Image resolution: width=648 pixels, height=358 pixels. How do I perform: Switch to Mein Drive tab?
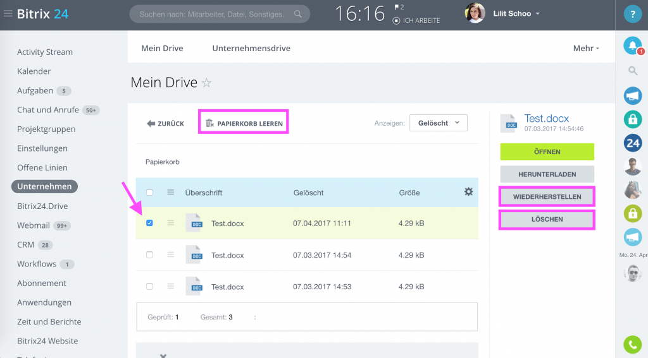click(x=162, y=48)
